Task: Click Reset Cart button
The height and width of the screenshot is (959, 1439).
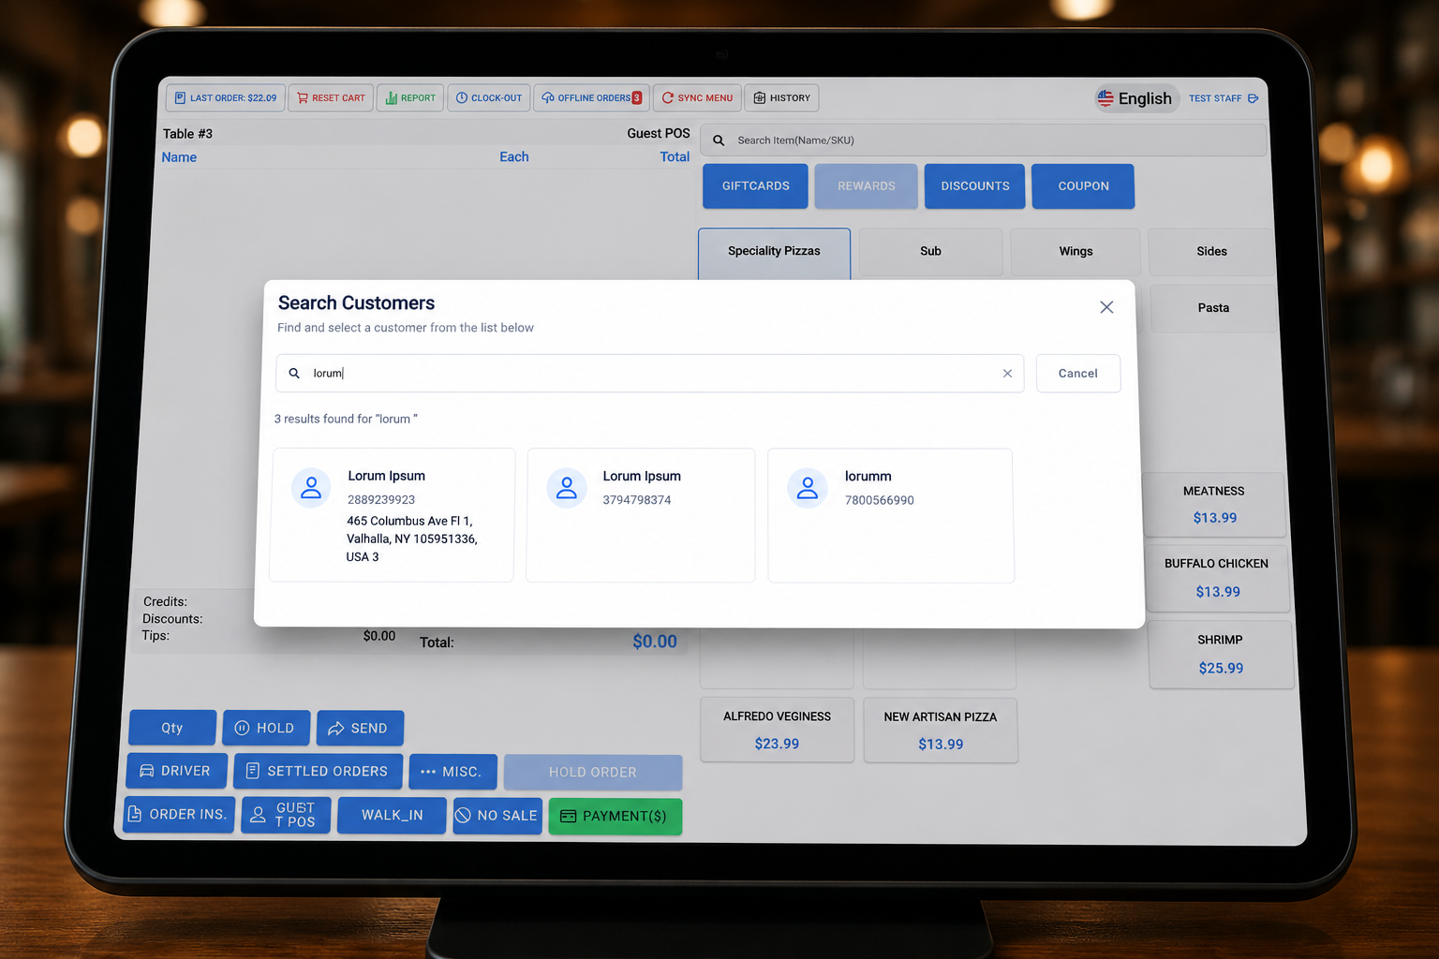Action: pos(331,97)
